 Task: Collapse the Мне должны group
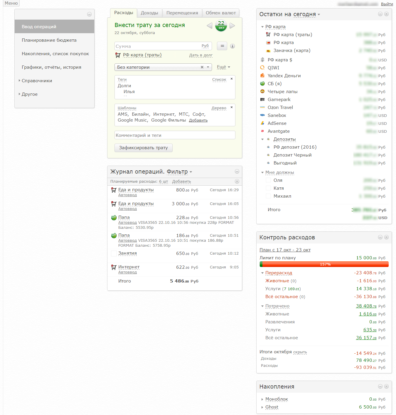coord(262,172)
